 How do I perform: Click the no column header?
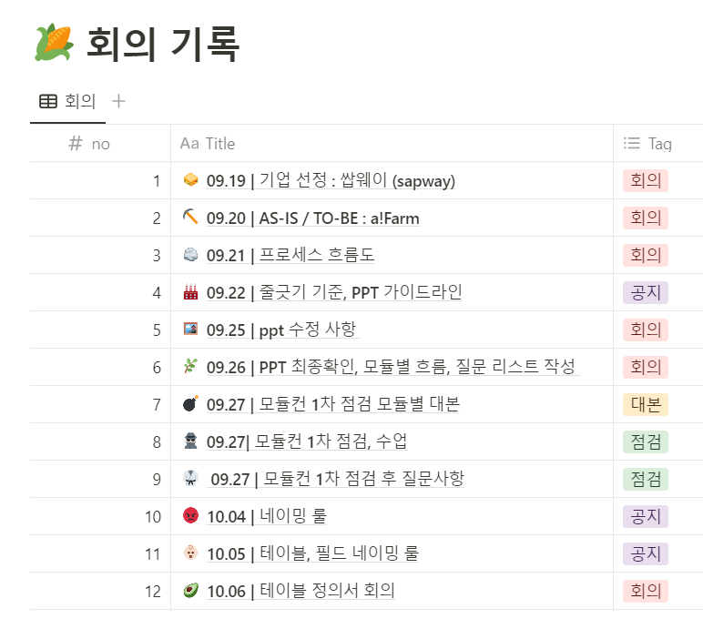100,144
